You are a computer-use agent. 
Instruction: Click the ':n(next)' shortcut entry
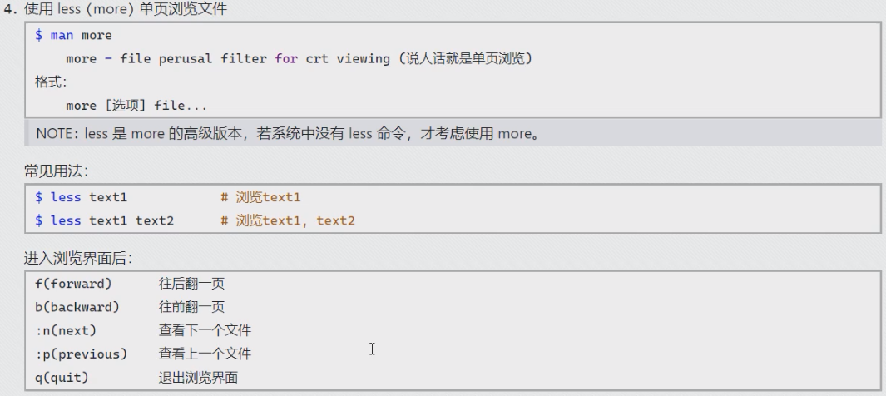tap(66, 330)
